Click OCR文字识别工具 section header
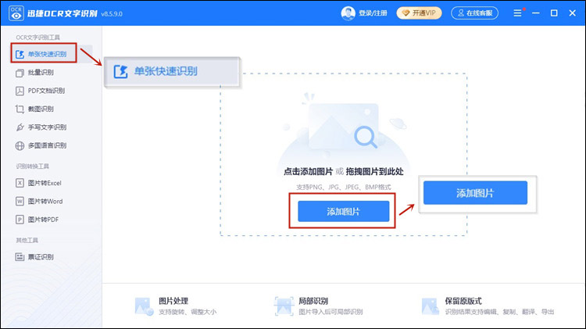This screenshot has height=329, width=586. point(38,38)
